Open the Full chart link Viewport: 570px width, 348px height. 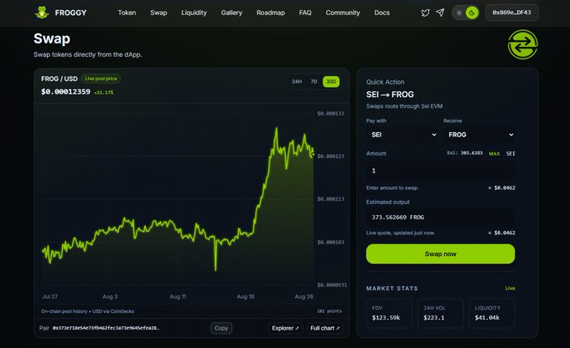[x=325, y=328]
